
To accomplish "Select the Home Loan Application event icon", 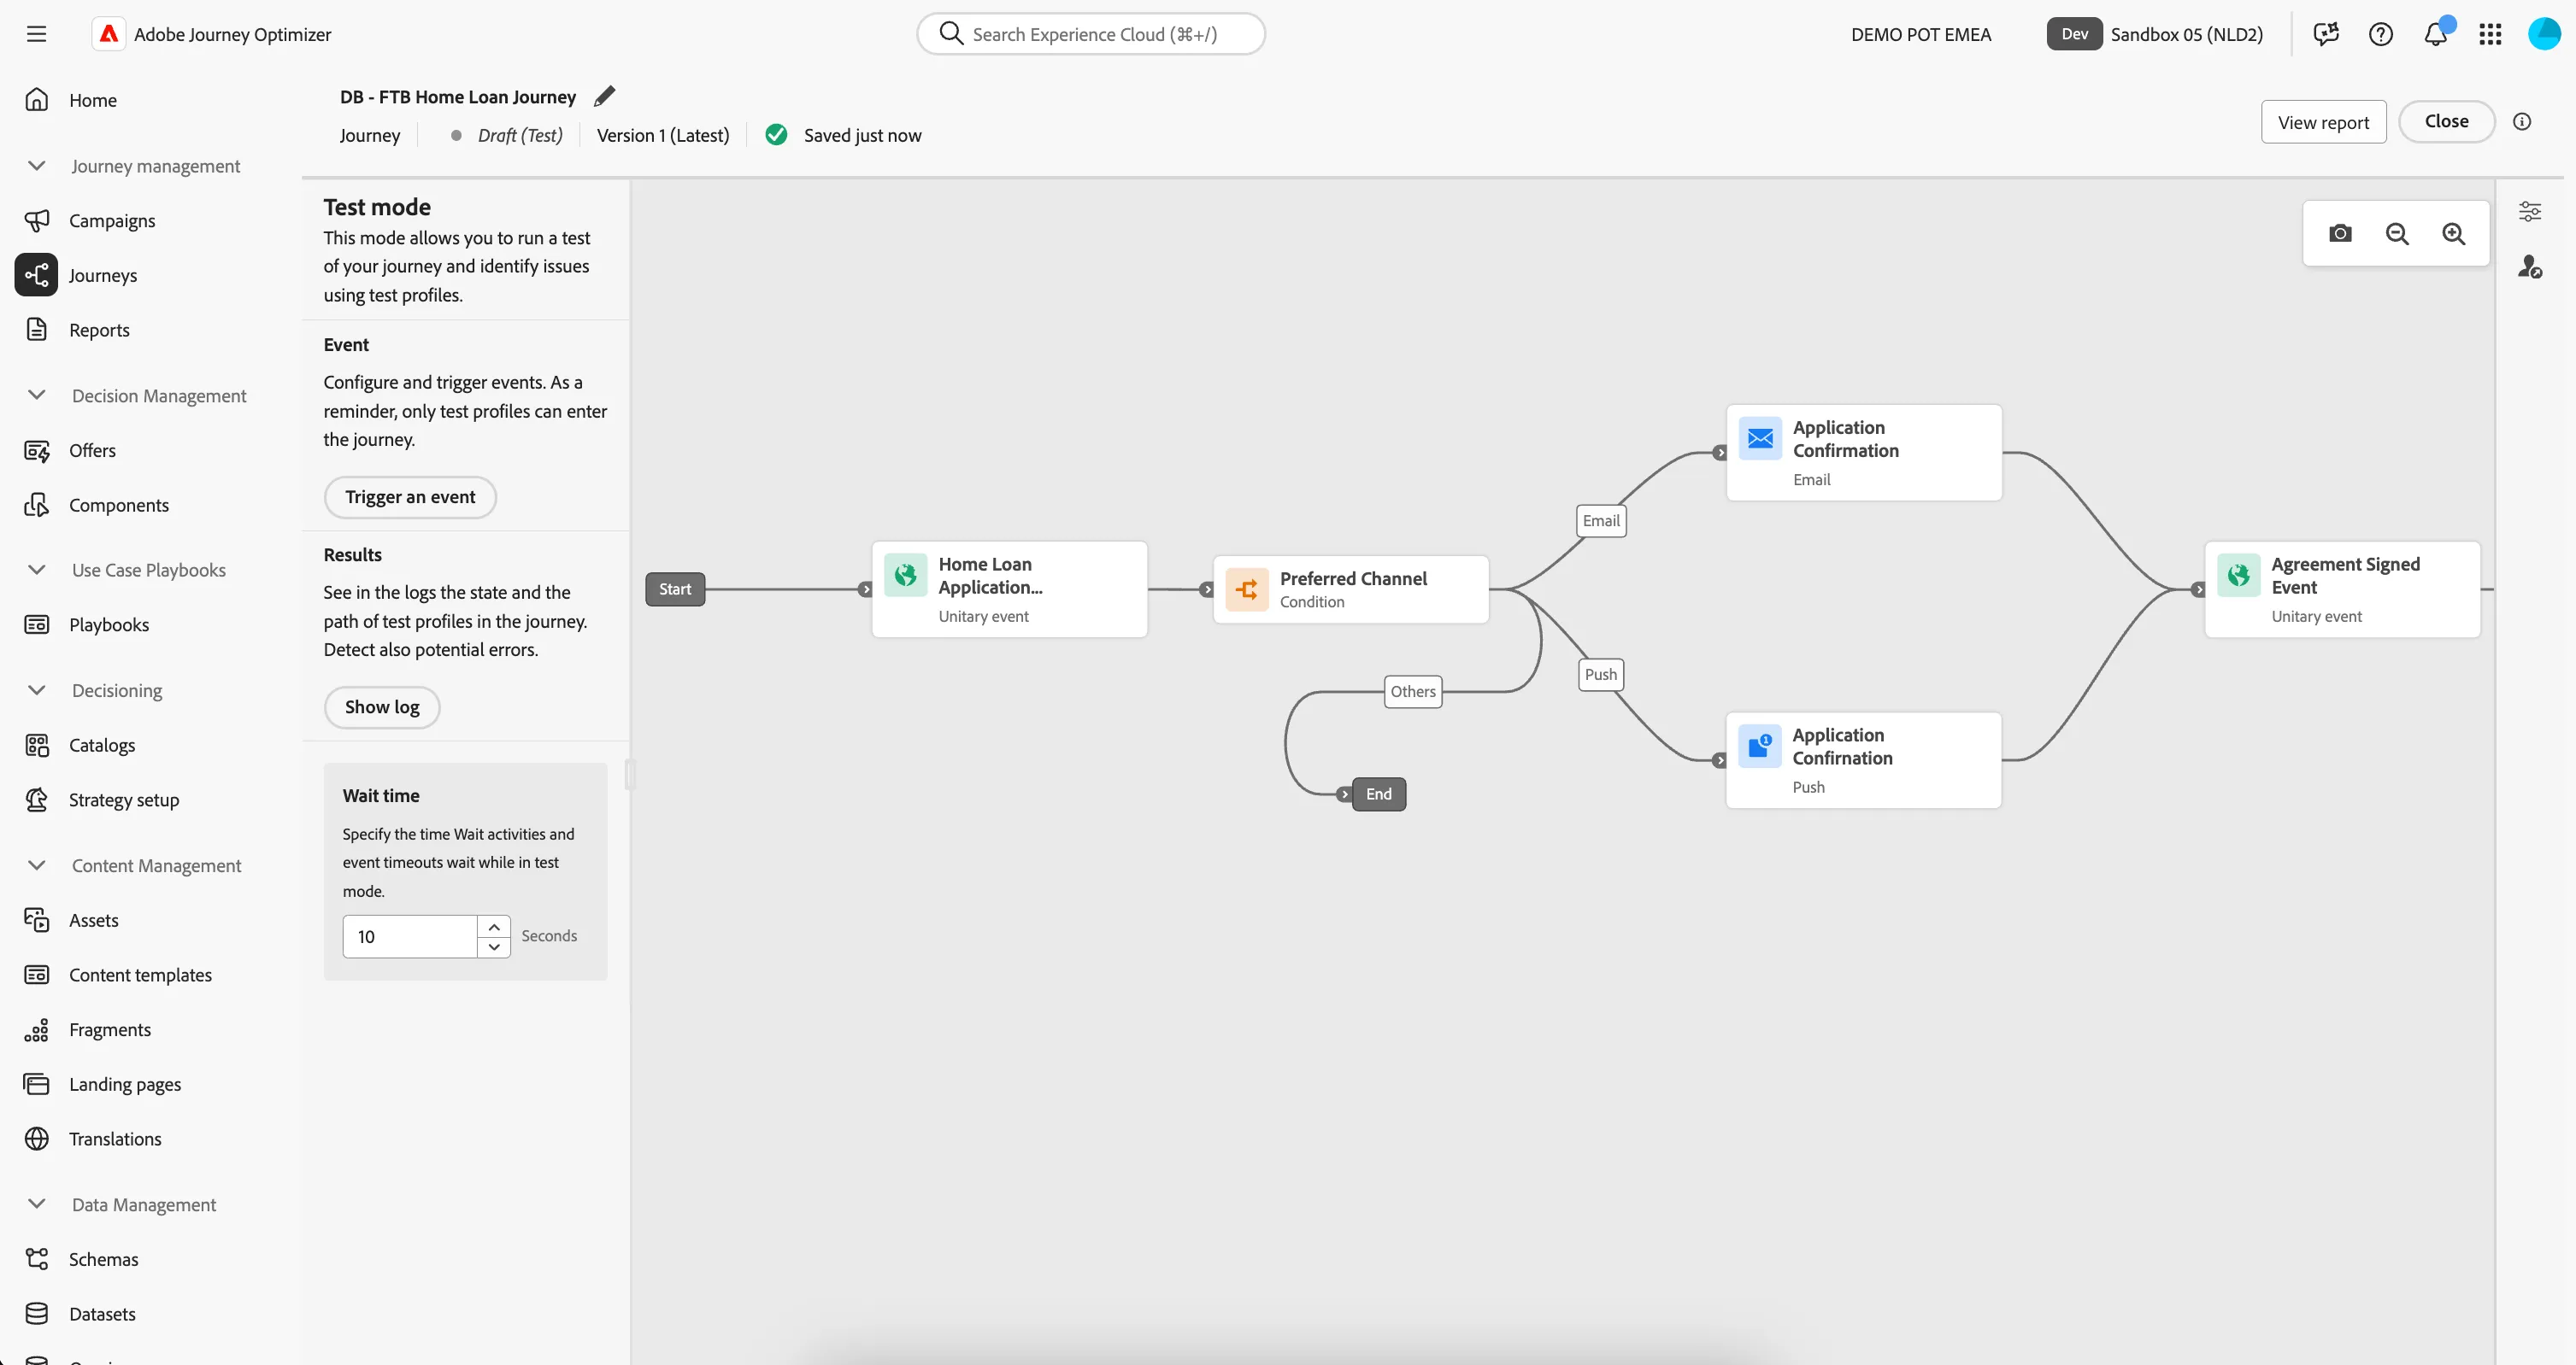I will click(x=906, y=576).
